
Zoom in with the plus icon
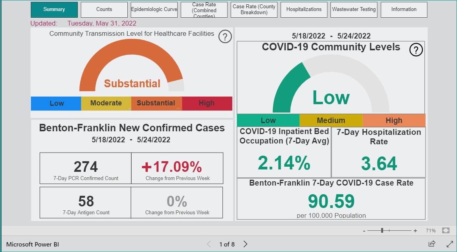(x=415, y=231)
